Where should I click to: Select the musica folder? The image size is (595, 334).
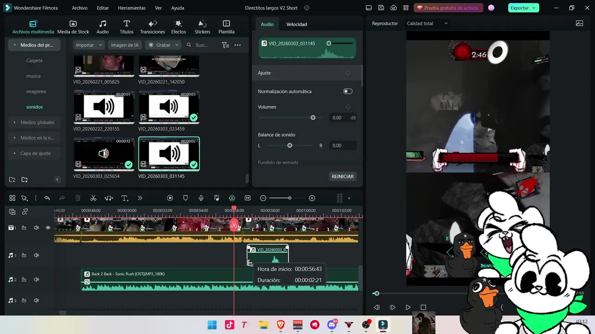coord(33,76)
